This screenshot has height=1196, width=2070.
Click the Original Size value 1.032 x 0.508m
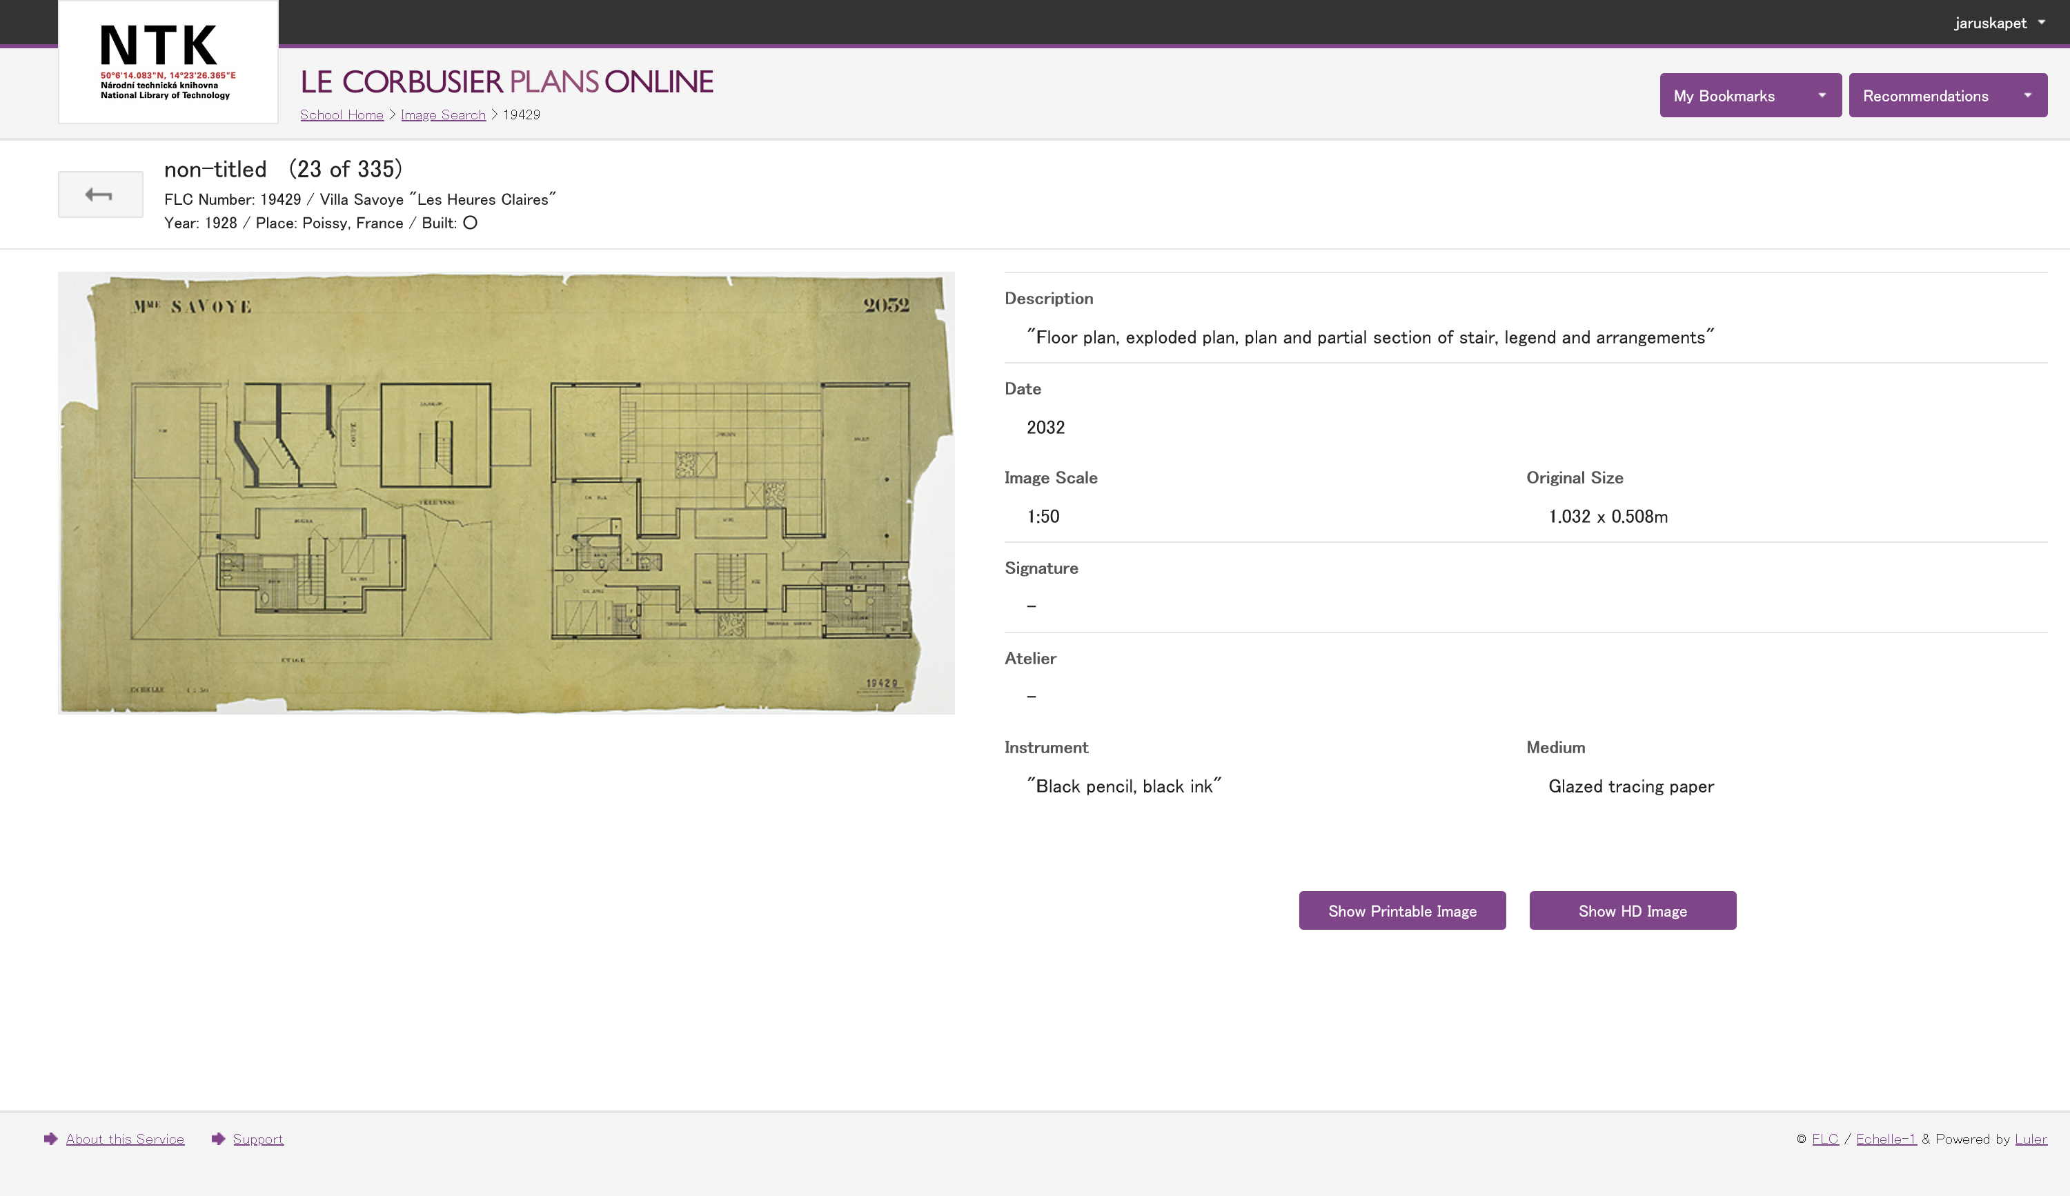click(1608, 517)
